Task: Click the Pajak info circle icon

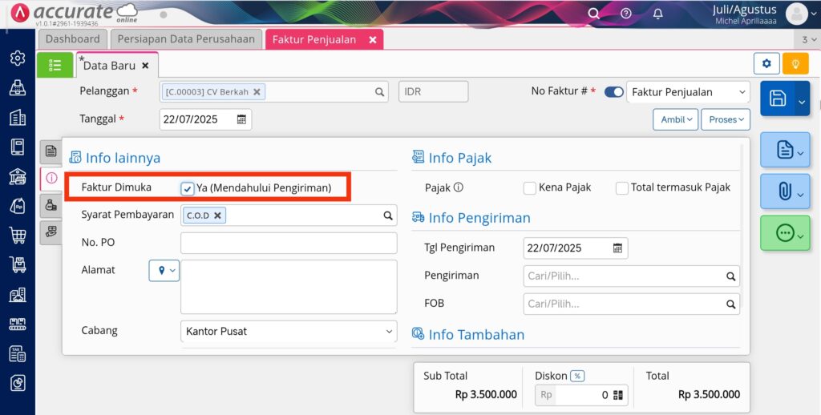Action: click(458, 187)
